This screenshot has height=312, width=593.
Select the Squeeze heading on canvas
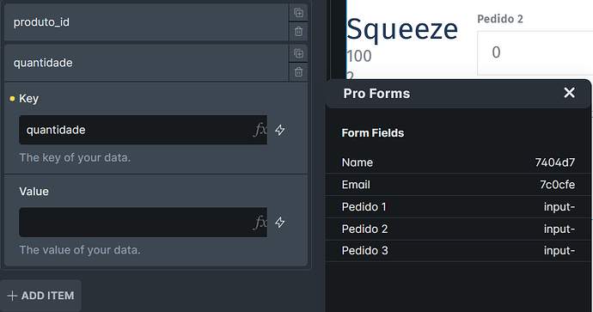402,30
